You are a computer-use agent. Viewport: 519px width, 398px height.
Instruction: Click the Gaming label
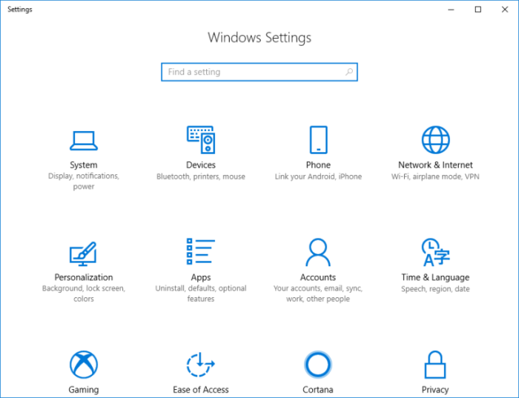click(x=84, y=390)
